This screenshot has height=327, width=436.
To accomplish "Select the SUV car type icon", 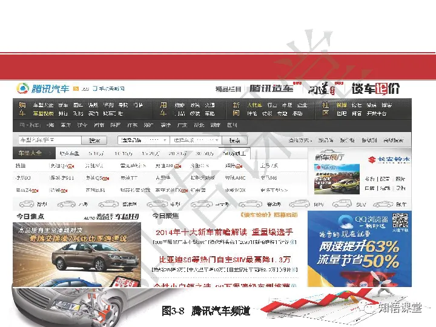I will 342,203.
